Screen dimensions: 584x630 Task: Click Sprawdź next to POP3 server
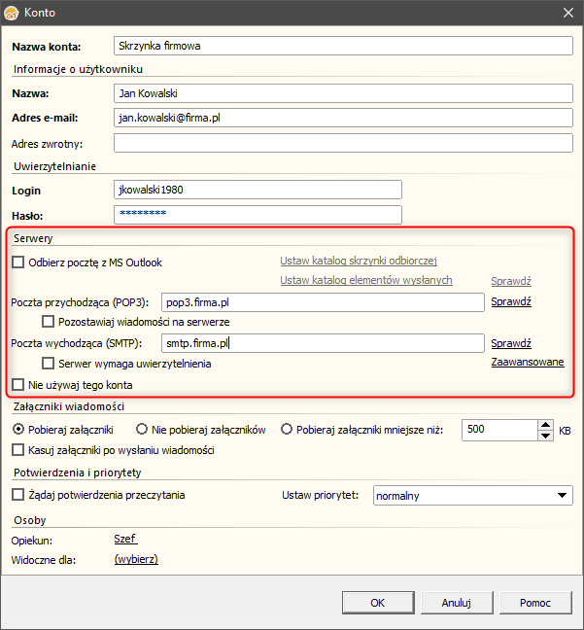coord(511,301)
